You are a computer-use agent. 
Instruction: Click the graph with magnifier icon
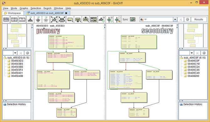[x=86, y=20]
